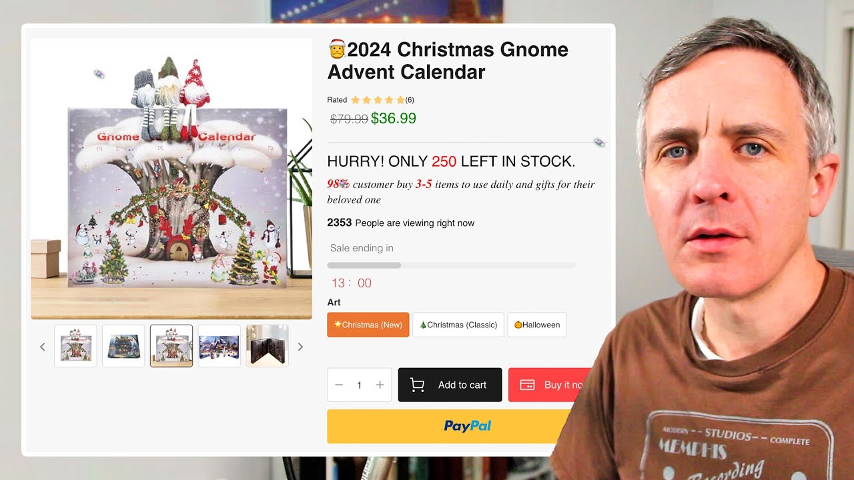
Task: Open the snowy village scene thumbnail
Action: [x=220, y=346]
